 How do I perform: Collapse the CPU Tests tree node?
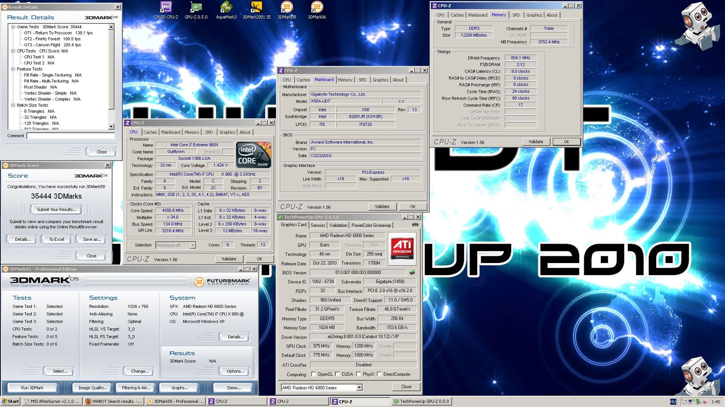[x=13, y=51]
